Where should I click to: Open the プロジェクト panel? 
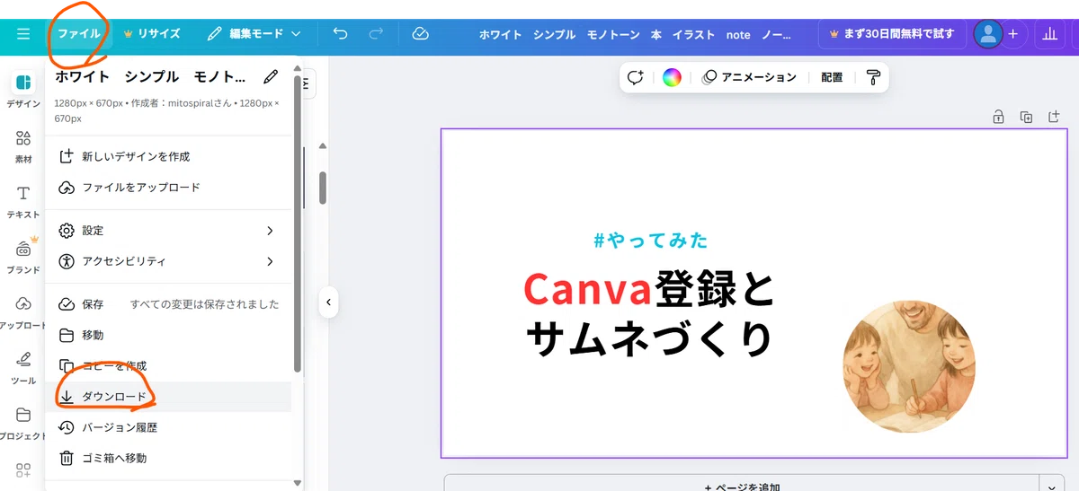23,422
